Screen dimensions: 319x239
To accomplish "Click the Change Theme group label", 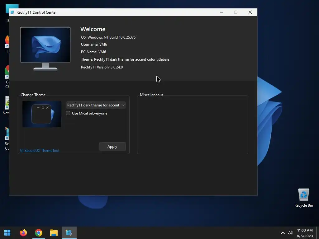I will (x=33, y=95).
